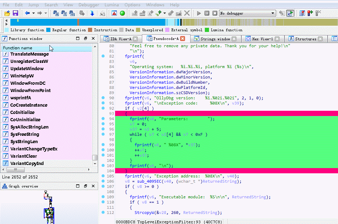Viewport: 338px width, 224px height.
Task: Toggle breakpoint dot on line 91
Action: 103,103
